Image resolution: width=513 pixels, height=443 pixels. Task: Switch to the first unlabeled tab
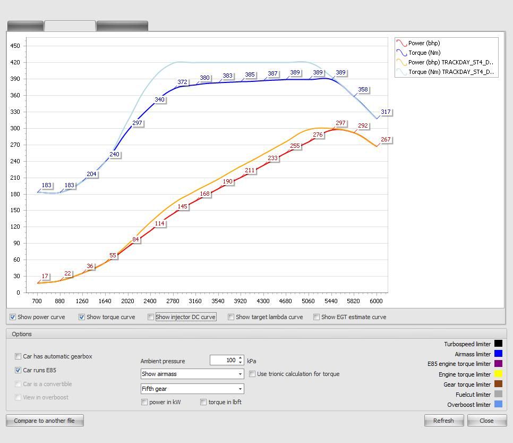coord(25,26)
